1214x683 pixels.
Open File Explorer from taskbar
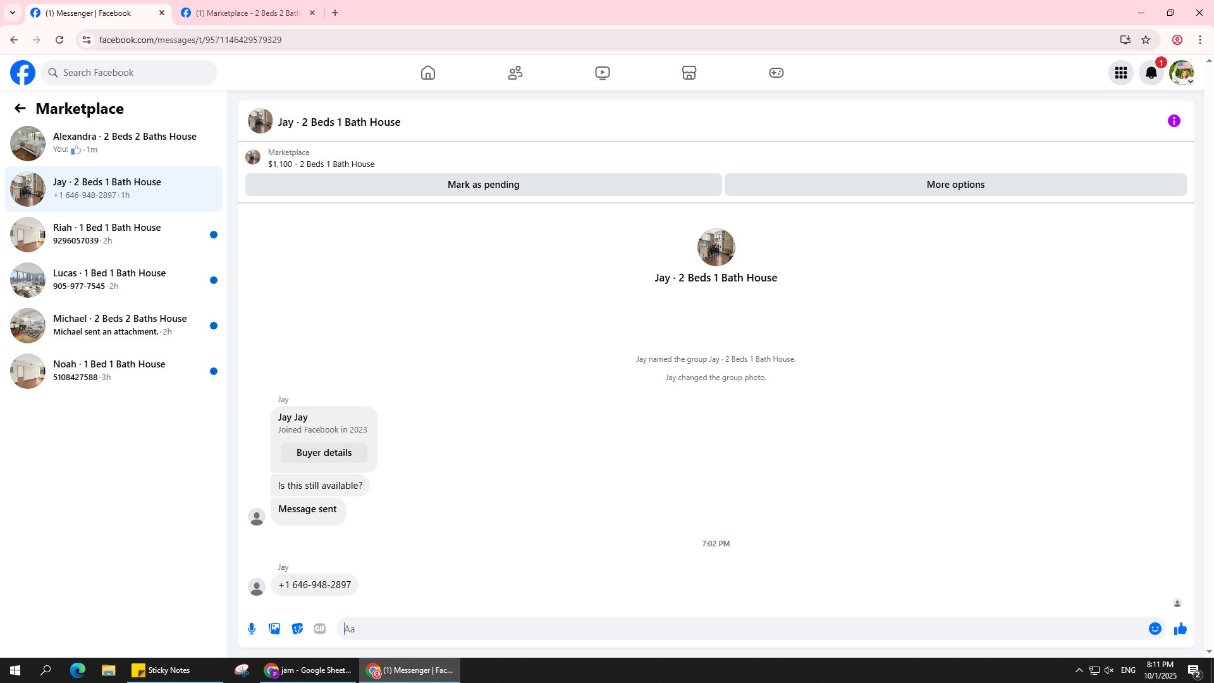coord(109,670)
